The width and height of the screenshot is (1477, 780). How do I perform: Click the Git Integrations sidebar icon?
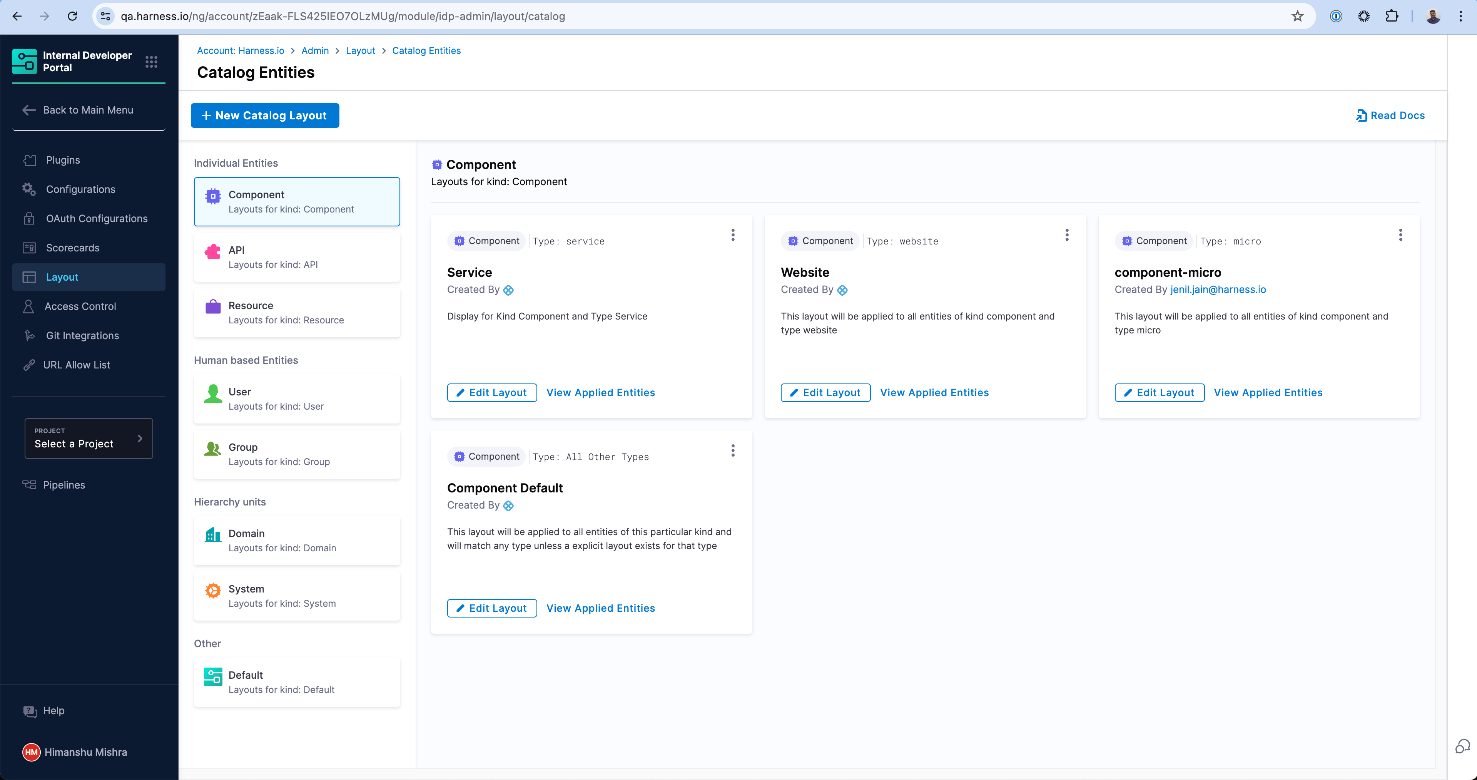30,335
